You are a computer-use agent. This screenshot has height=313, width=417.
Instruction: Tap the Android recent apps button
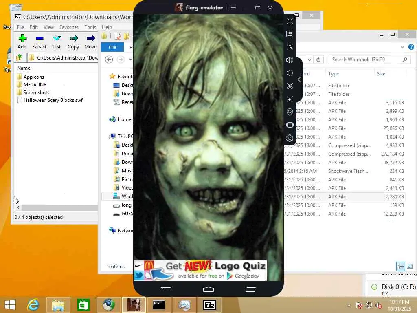click(250, 289)
